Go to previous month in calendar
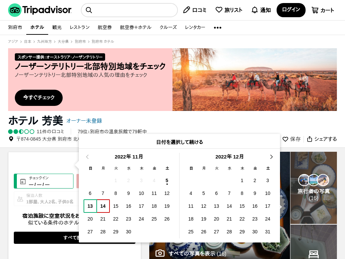 (87, 157)
